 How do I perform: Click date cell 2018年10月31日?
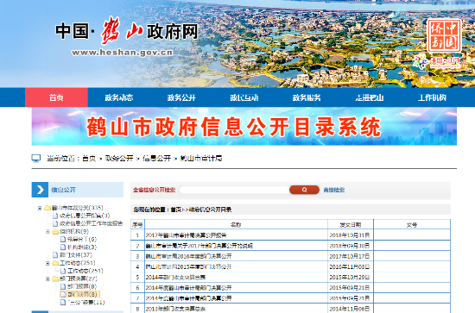coord(350,235)
